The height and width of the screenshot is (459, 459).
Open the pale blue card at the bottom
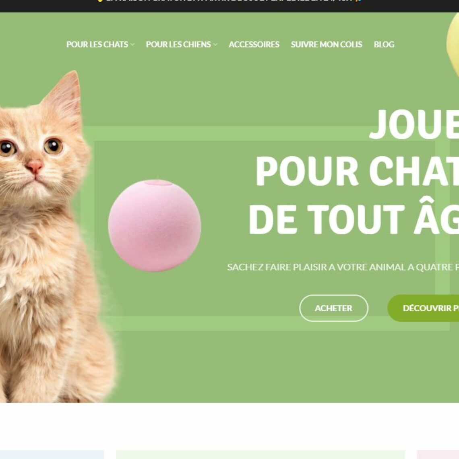[52, 455]
